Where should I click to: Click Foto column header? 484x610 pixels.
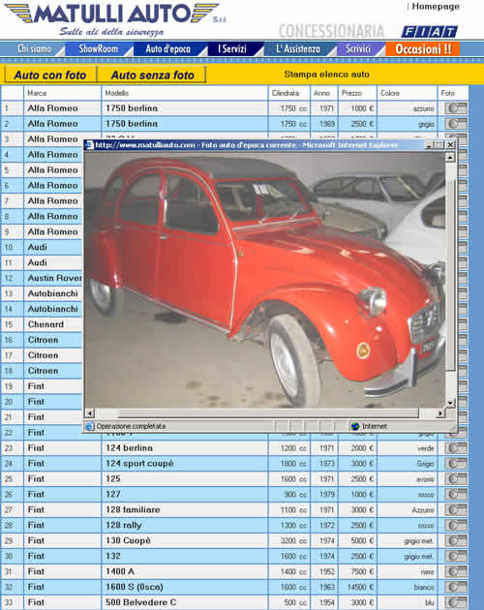coord(448,93)
